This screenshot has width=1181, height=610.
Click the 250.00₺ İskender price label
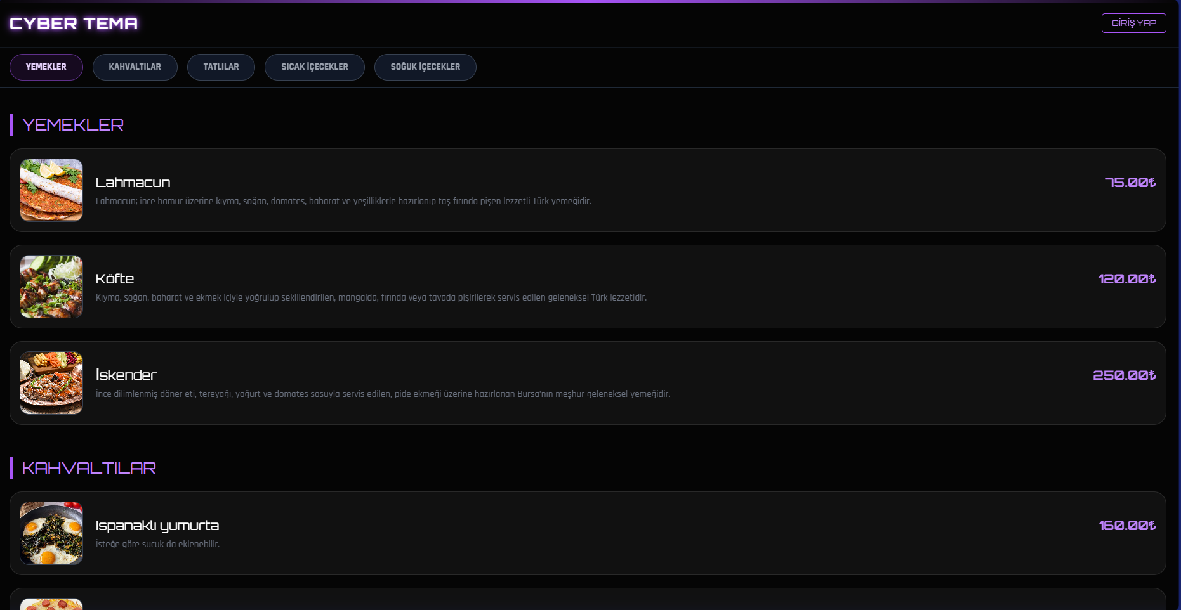[x=1124, y=374]
